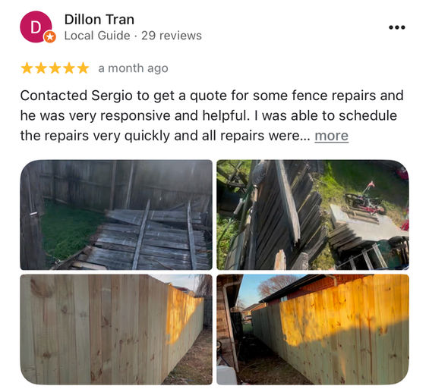
Task: Expand review text with 'more' link
Action: click(x=331, y=136)
